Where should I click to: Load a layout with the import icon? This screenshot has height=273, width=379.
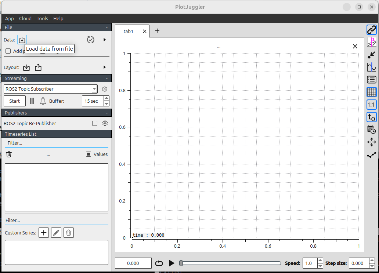pos(26,68)
